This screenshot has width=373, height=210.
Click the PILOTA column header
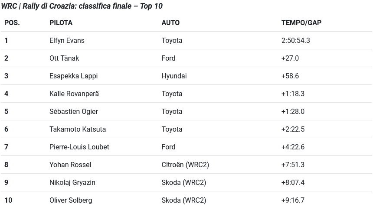pyautogui.click(x=61, y=23)
